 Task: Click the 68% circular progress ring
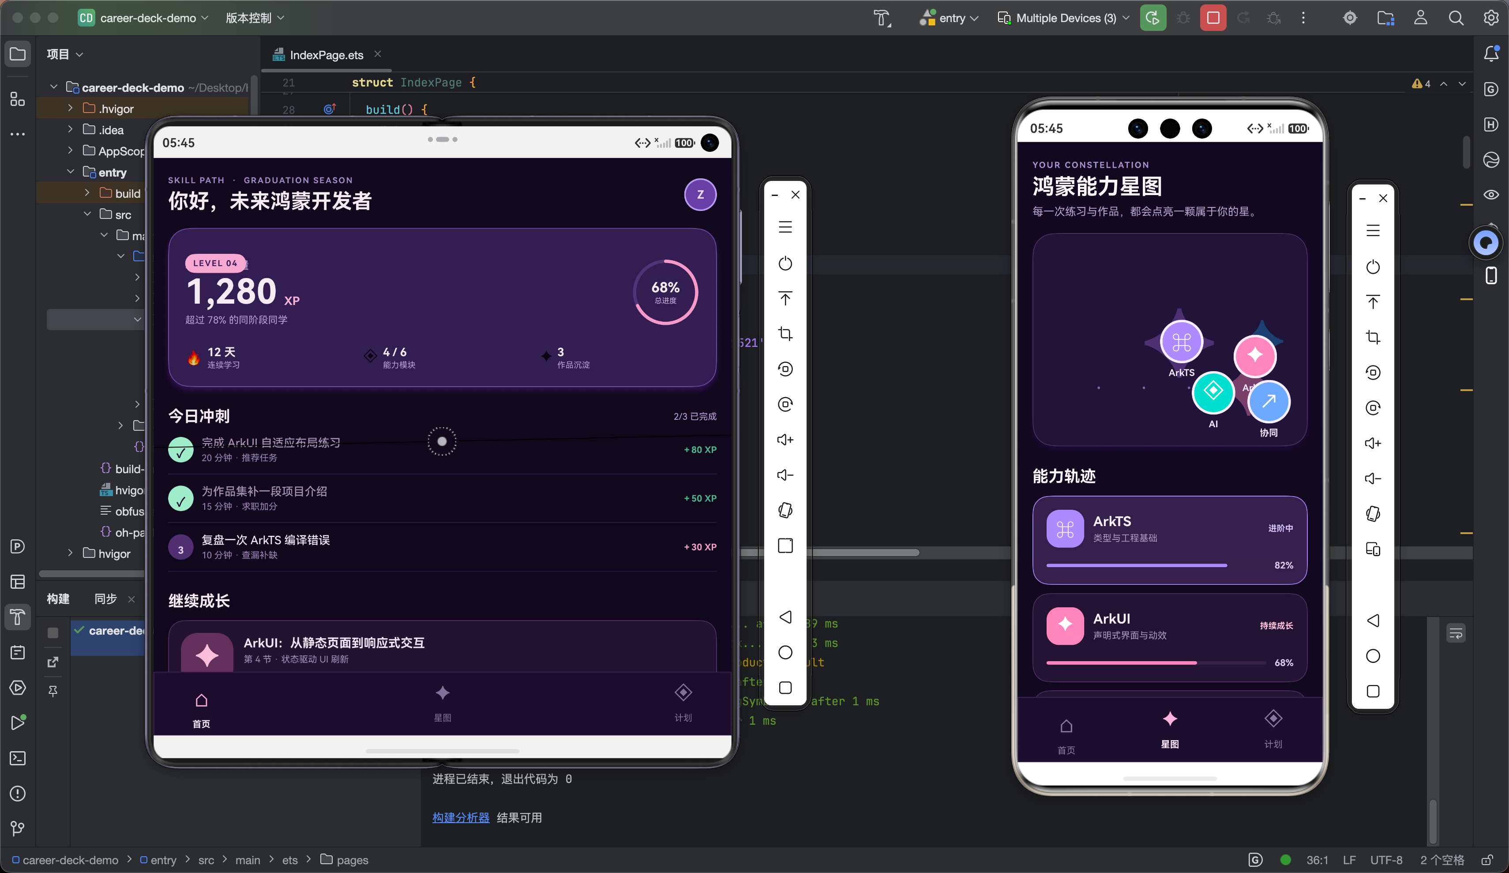(x=665, y=293)
